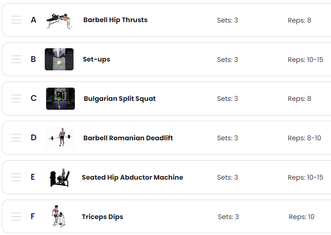331x235 pixels.
Task: Click Reps: 10-15 on Seated Hip Abductor row
Action: (305, 177)
